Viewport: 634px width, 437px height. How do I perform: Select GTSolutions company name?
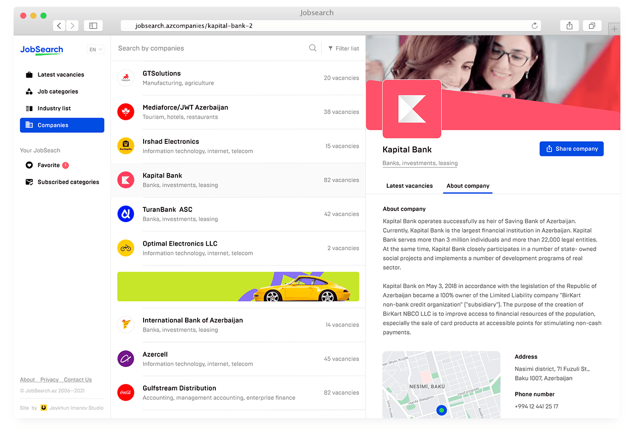(162, 73)
